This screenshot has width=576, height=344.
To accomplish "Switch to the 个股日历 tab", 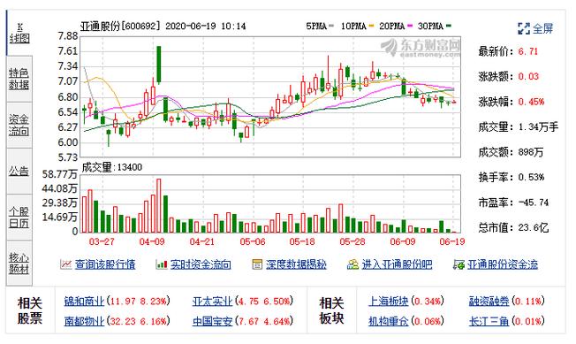I will point(19,218).
